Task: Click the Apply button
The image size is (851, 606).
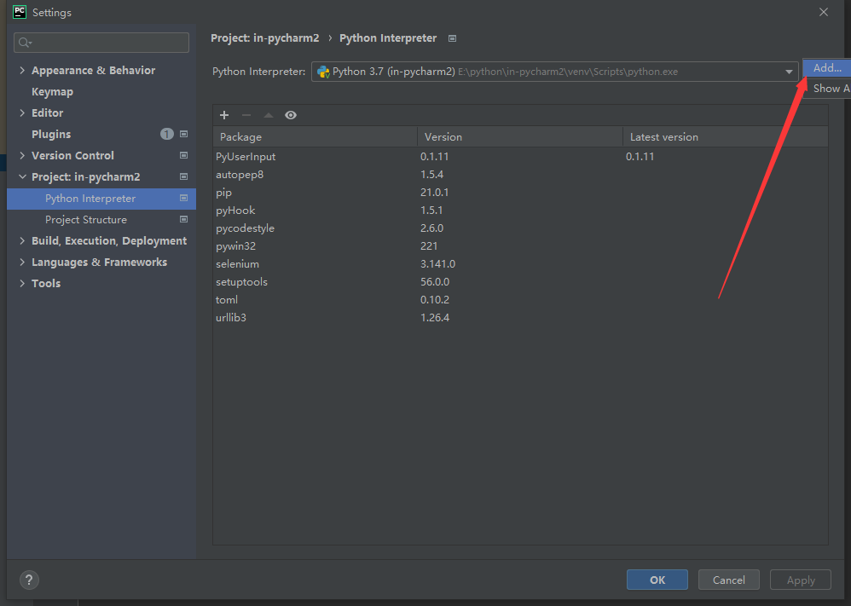Action: (801, 580)
